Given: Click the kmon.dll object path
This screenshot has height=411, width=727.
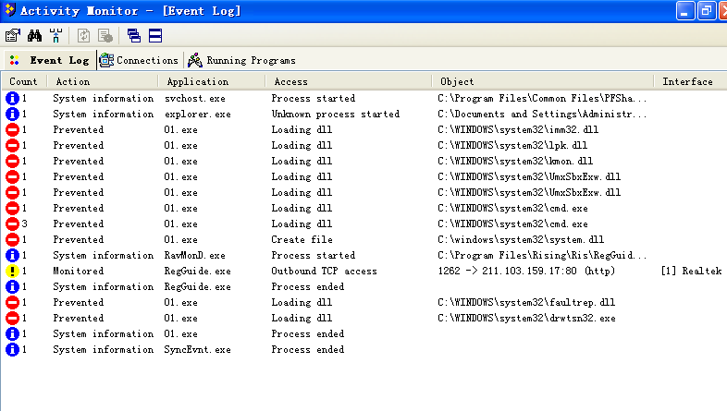Looking at the screenshot, I should (515, 161).
